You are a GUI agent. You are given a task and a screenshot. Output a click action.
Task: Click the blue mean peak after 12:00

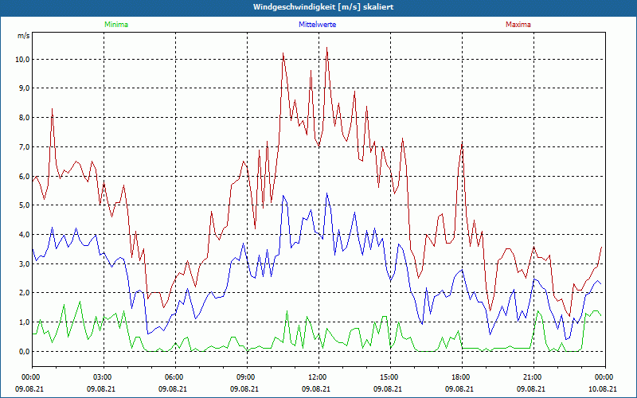click(327, 193)
